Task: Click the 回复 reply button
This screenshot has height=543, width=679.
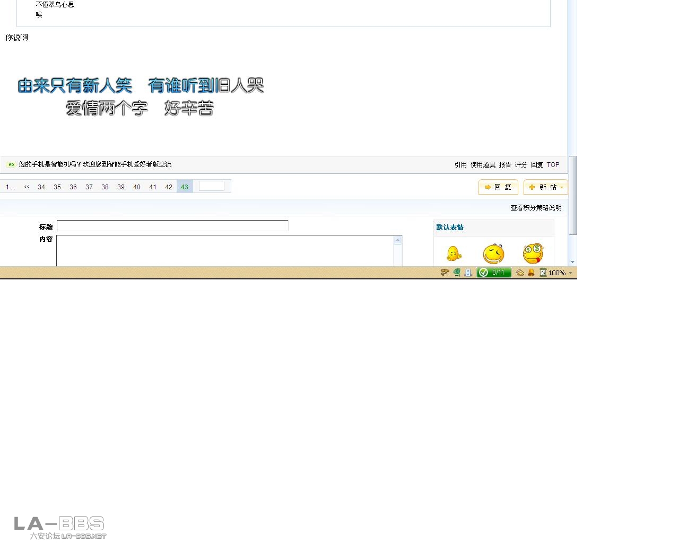Action: (x=498, y=187)
